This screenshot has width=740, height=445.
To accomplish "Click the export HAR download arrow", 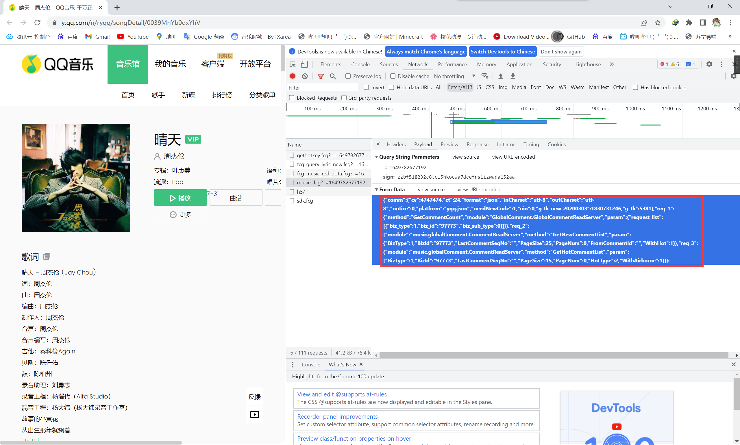I will tap(513, 76).
